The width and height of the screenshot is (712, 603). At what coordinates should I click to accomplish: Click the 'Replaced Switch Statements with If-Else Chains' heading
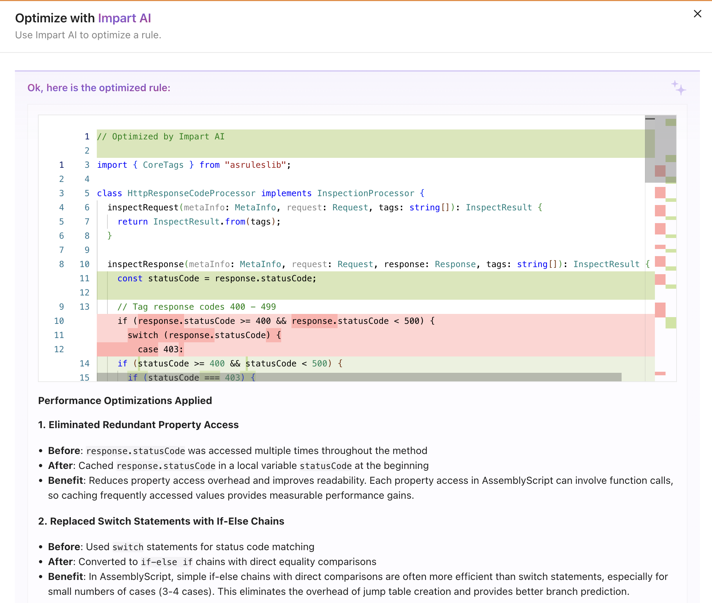coord(161,521)
